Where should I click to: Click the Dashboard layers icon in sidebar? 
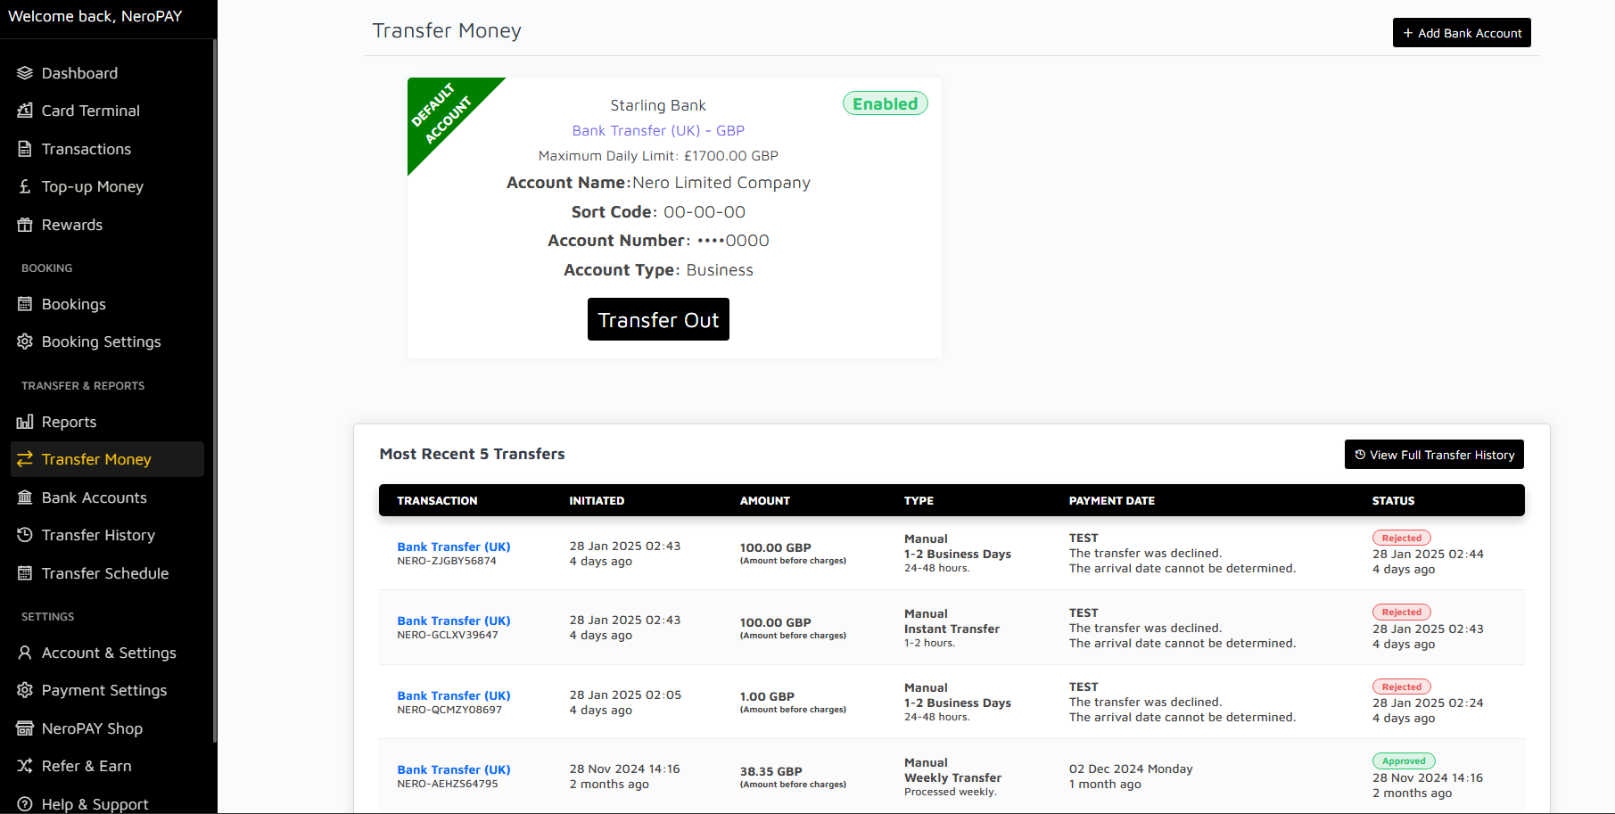pos(25,73)
